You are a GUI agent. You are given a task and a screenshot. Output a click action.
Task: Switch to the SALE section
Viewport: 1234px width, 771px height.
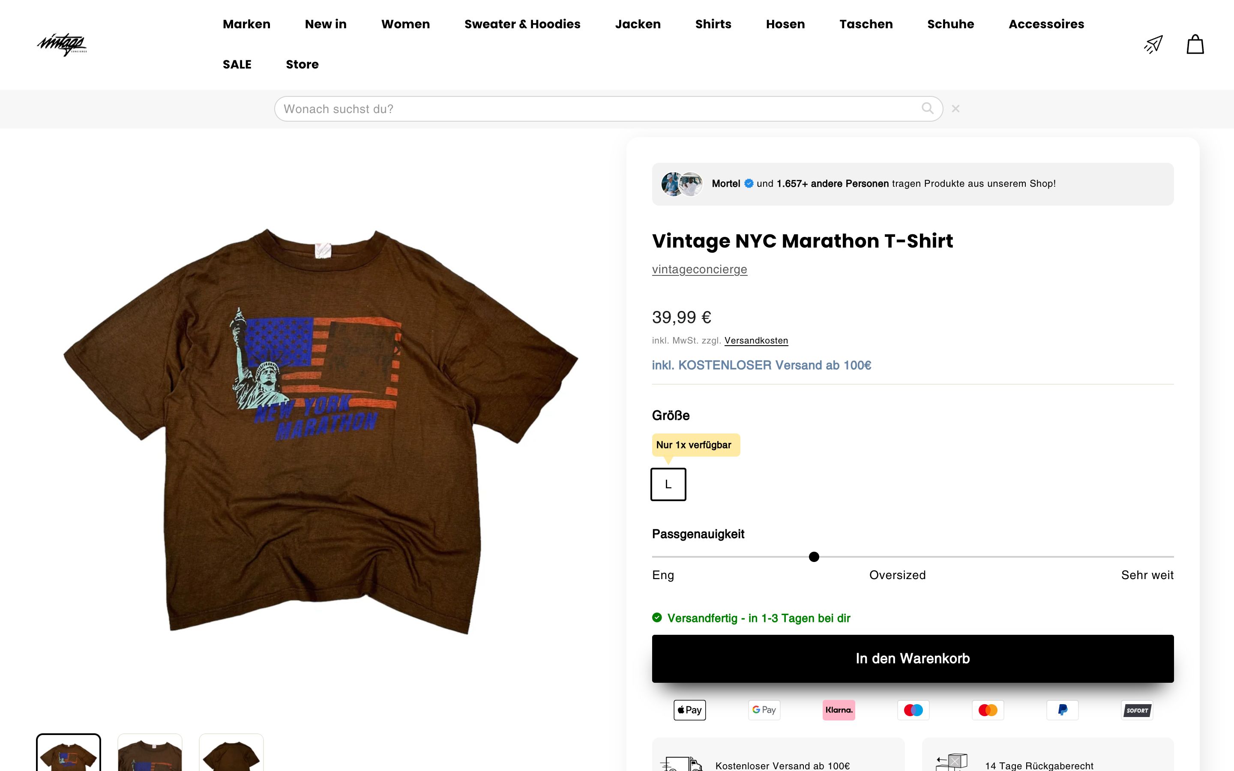(x=237, y=64)
